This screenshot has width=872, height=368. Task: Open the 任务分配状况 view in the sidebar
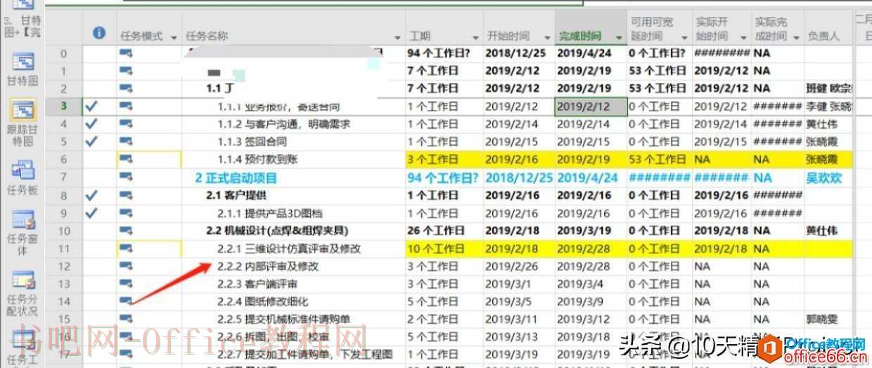pyautogui.click(x=23, y=294)
